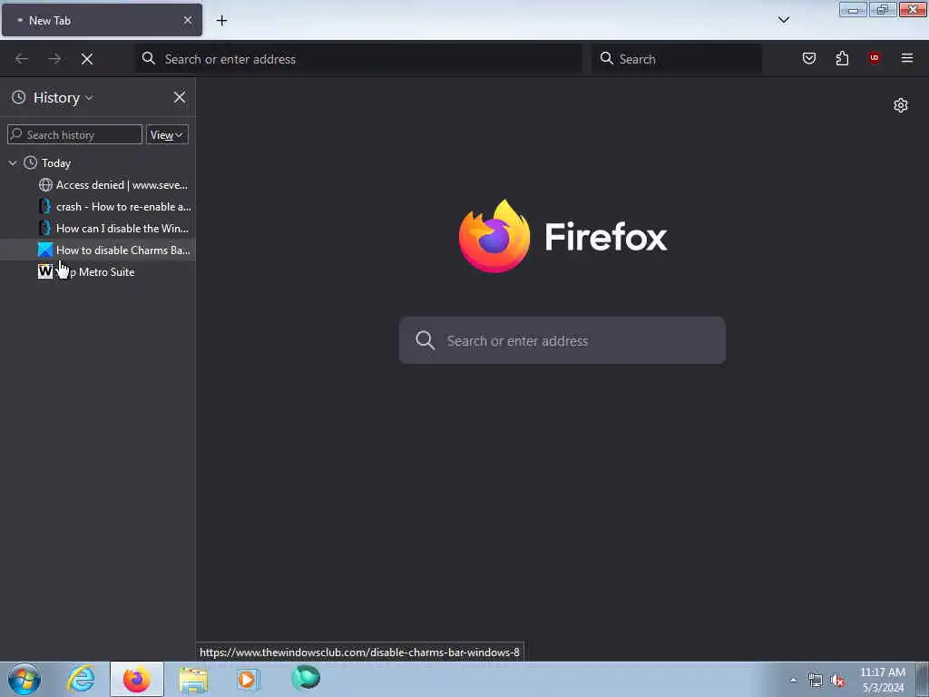This screenshot has width=929, height=697.
Task: Open a new tab with the plus button
Action: [221, 21]
